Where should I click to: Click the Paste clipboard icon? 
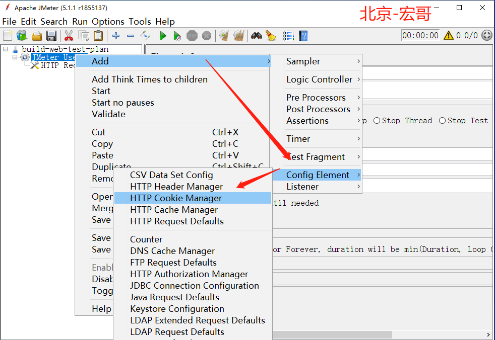click(98, 36)
